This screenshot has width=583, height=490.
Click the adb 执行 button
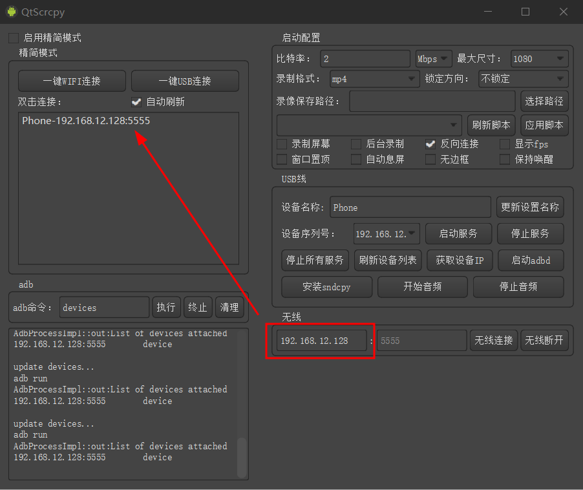click(x=166, y=308)
